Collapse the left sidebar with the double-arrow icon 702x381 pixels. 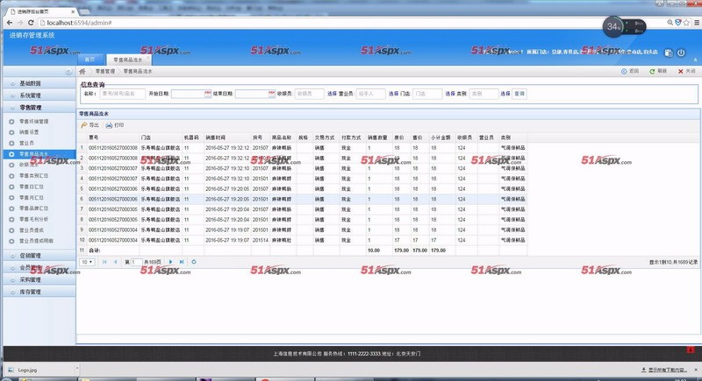click(x=68, y=72)
